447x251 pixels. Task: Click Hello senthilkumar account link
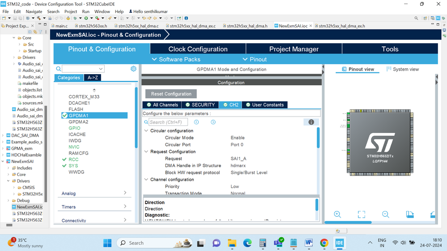click(148, 11)
